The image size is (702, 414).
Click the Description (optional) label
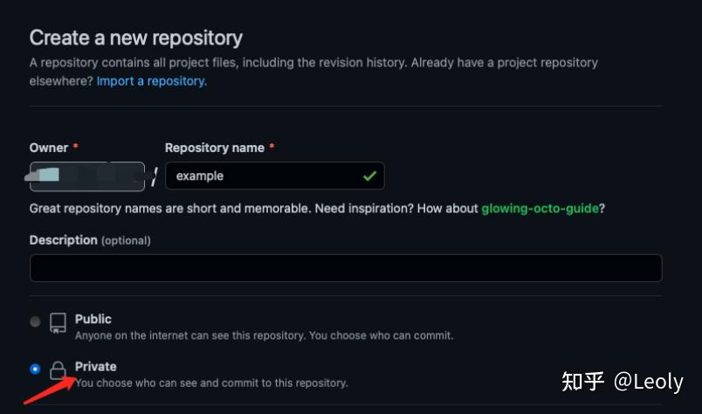coord(90,239)
